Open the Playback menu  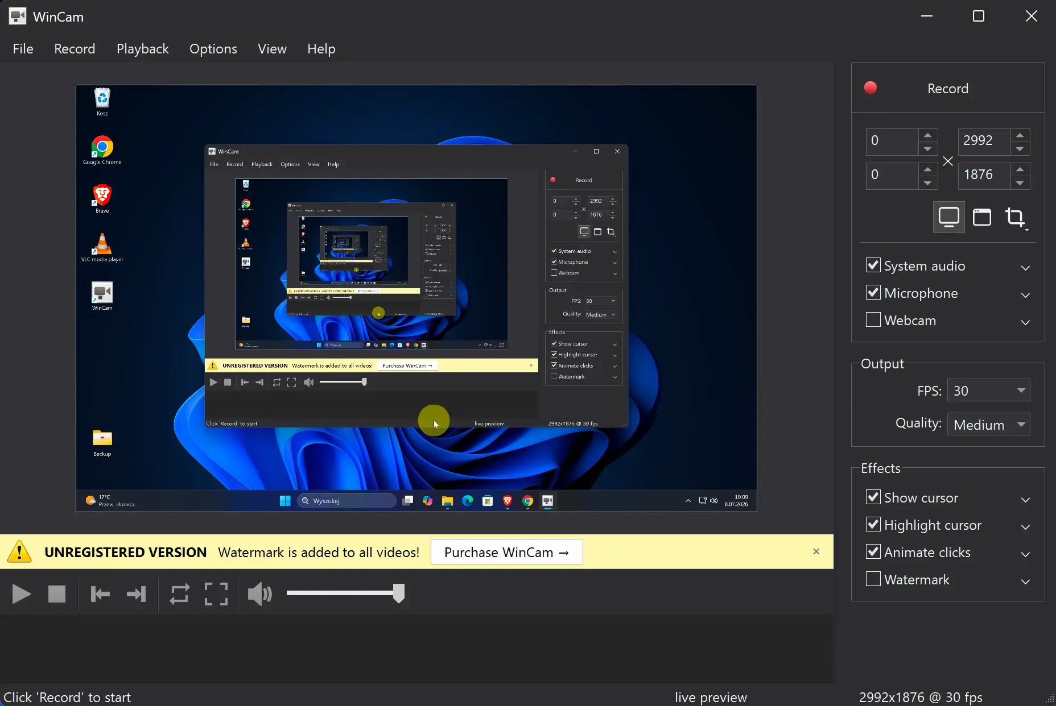[x=143, y=49]
